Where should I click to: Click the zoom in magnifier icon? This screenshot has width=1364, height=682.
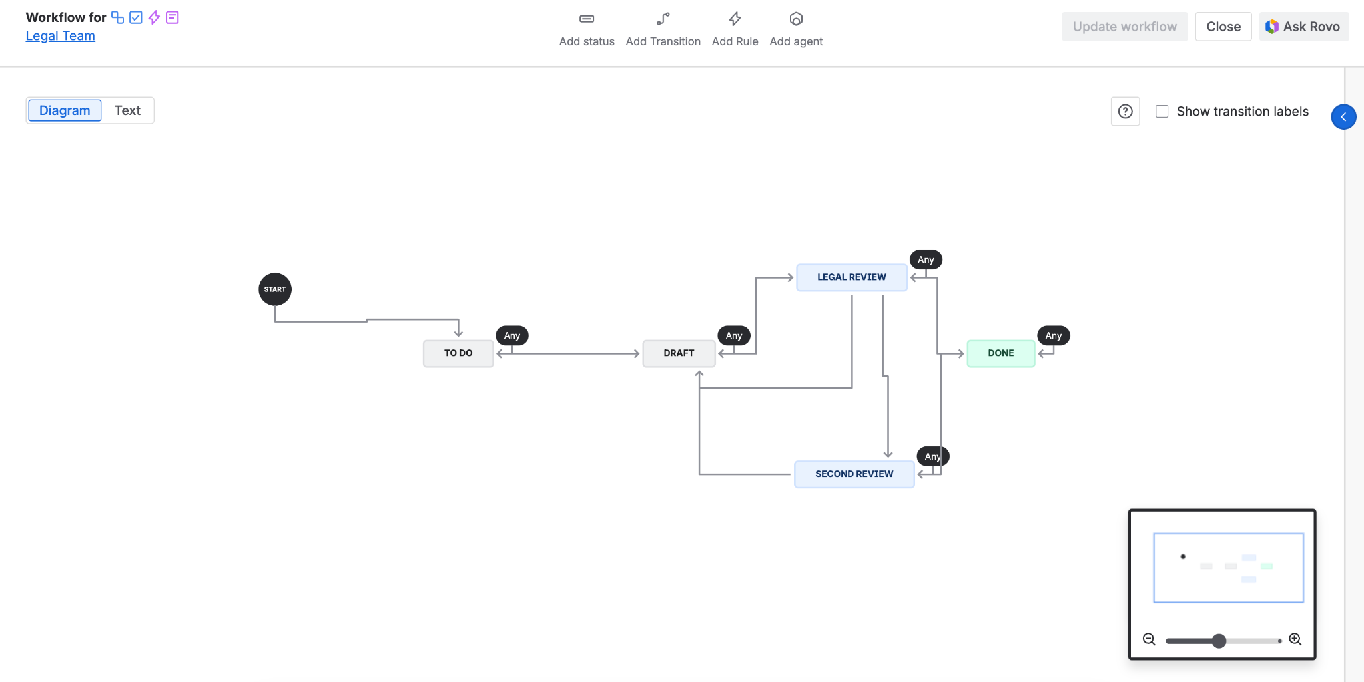tap(1295, 639)
